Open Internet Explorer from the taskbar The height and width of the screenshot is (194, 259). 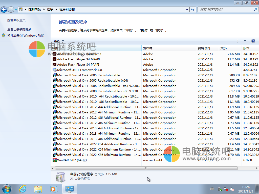23,189
